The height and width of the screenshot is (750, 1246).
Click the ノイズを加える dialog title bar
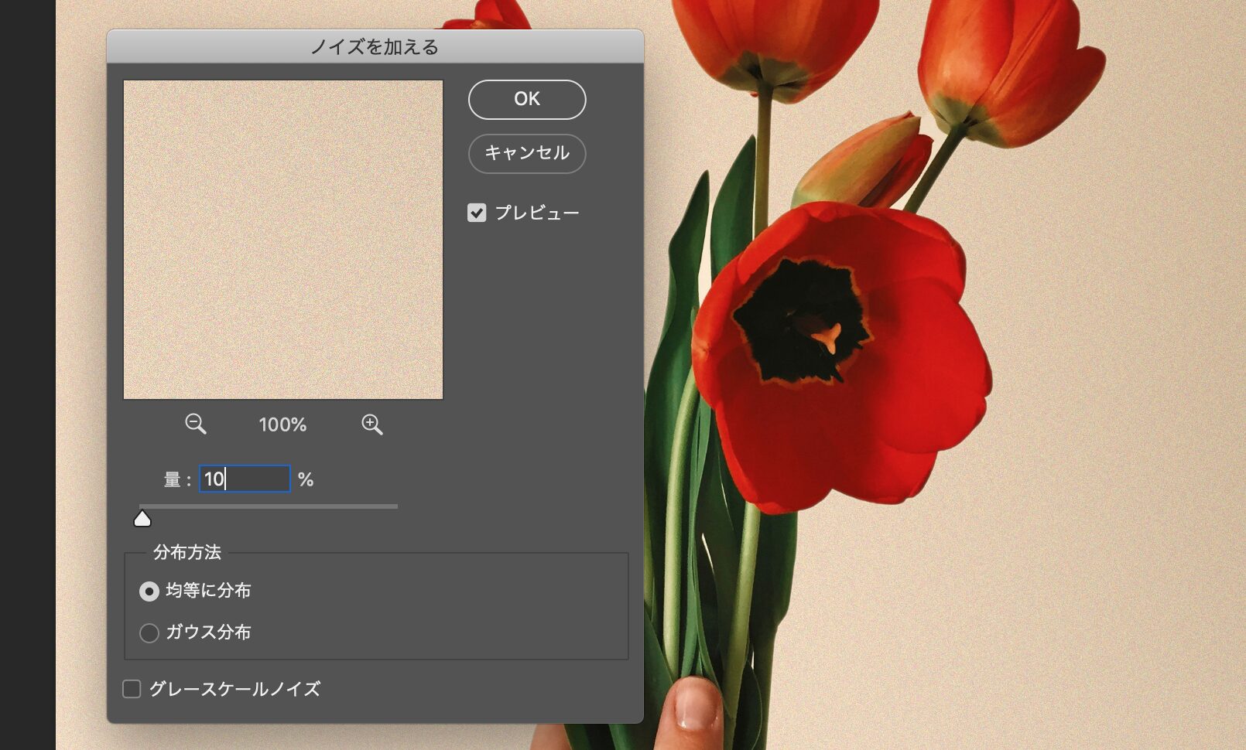(x=375, y=47)
